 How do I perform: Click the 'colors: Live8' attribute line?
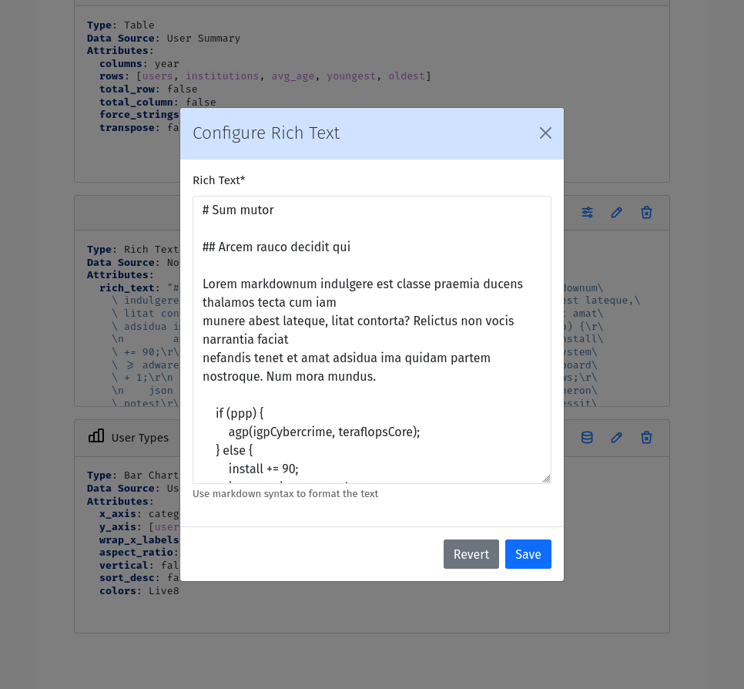point(139,591)
